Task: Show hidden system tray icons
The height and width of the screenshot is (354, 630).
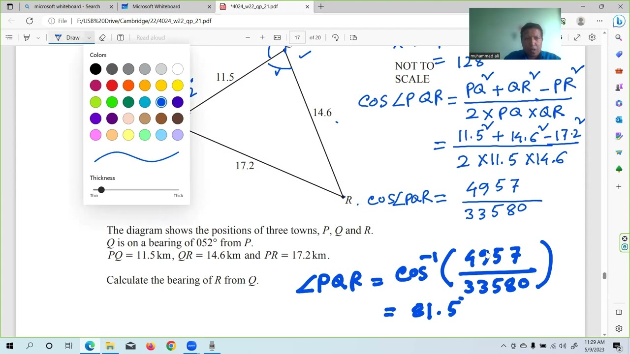Action: pos(503,346)
